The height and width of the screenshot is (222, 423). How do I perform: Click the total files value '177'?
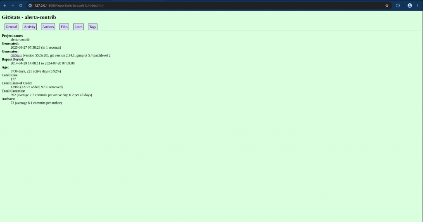click(13, 79)
